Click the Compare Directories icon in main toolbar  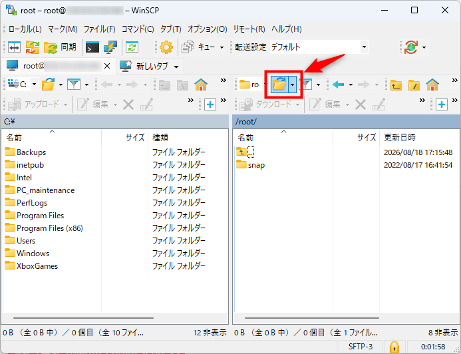[14, 47]
